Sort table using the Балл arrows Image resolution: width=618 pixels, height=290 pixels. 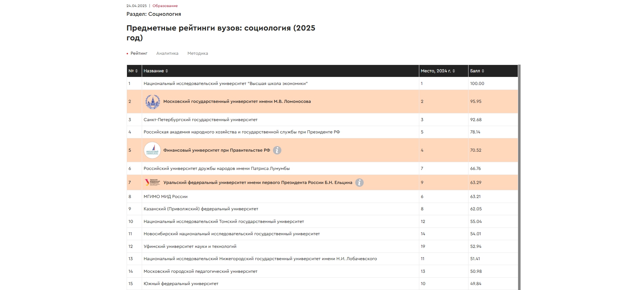(x=483, y=71)
